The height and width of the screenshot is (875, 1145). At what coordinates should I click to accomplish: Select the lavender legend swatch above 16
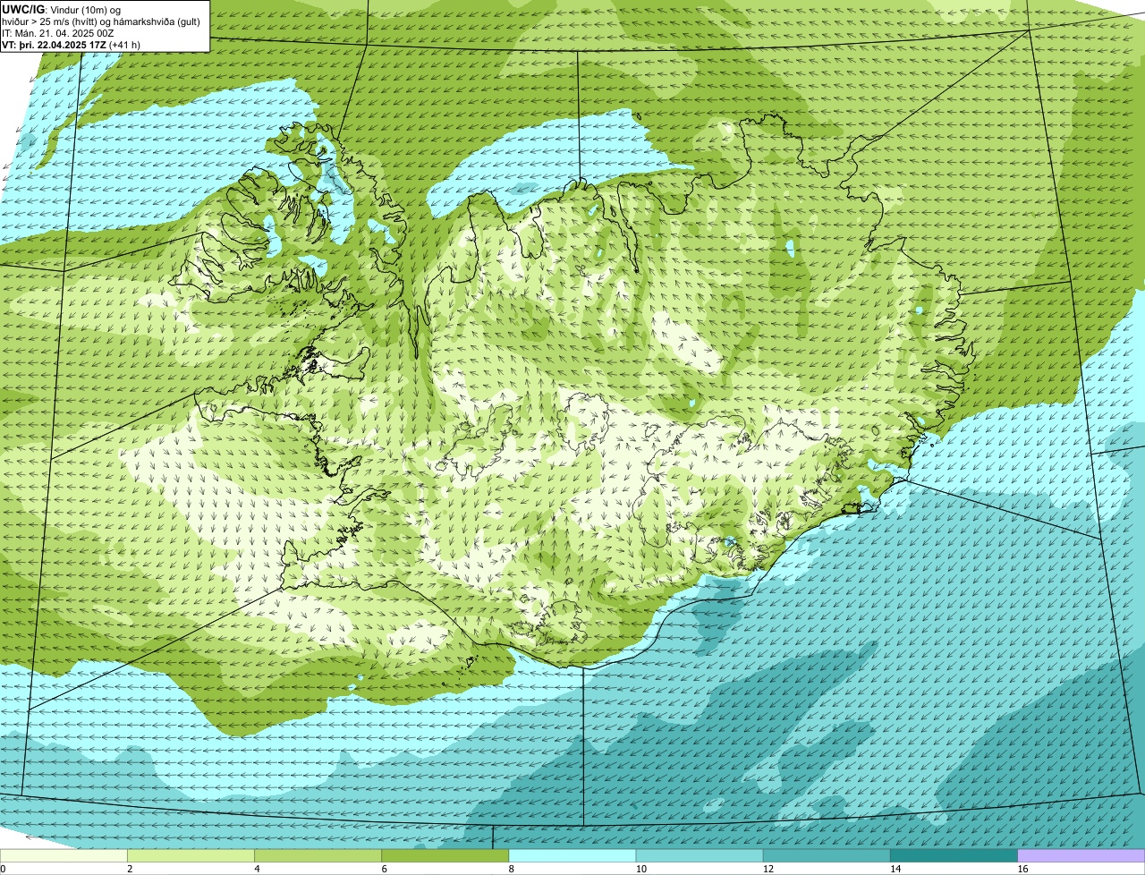pos(1081,855)
